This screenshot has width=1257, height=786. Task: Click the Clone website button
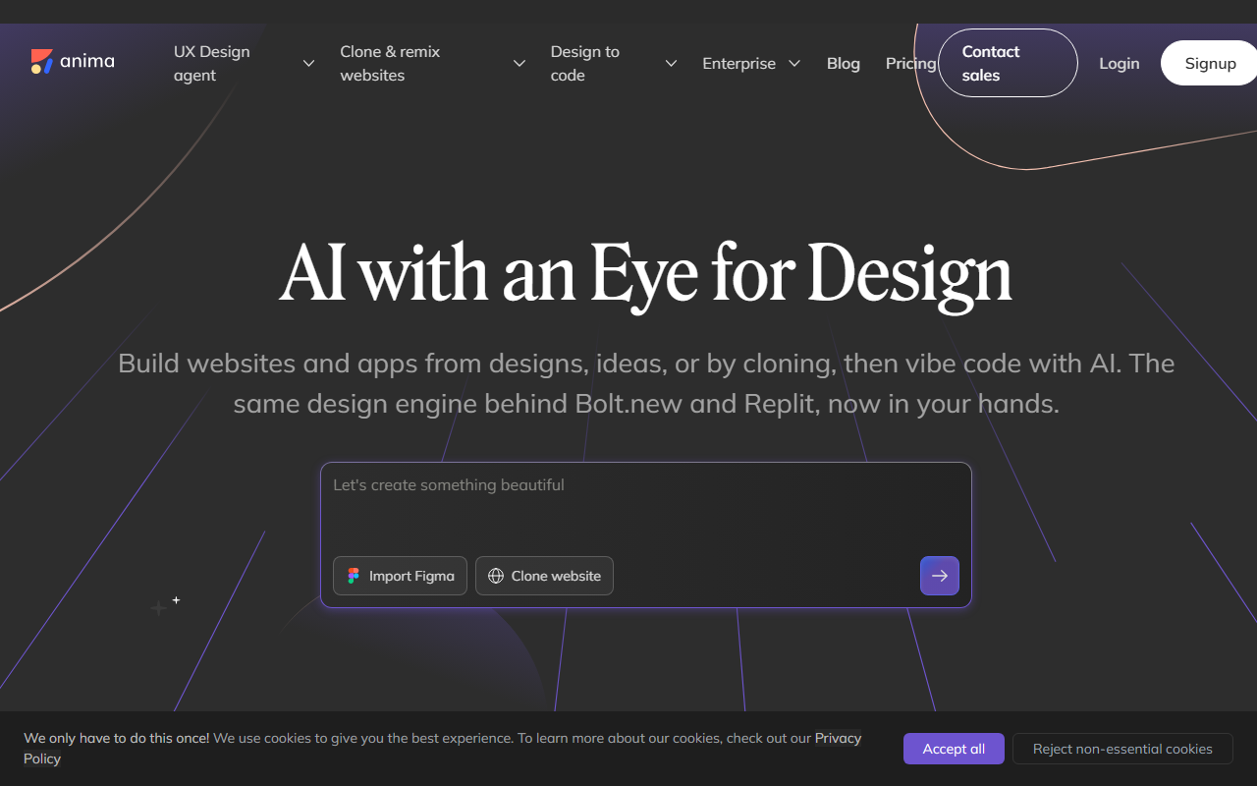544,576
